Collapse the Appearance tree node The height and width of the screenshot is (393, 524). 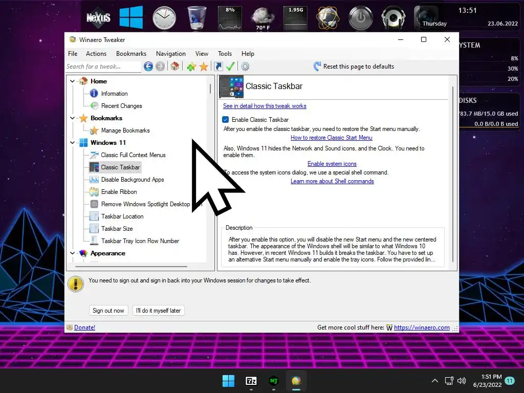pyautogui.click(x=72, y=253)
